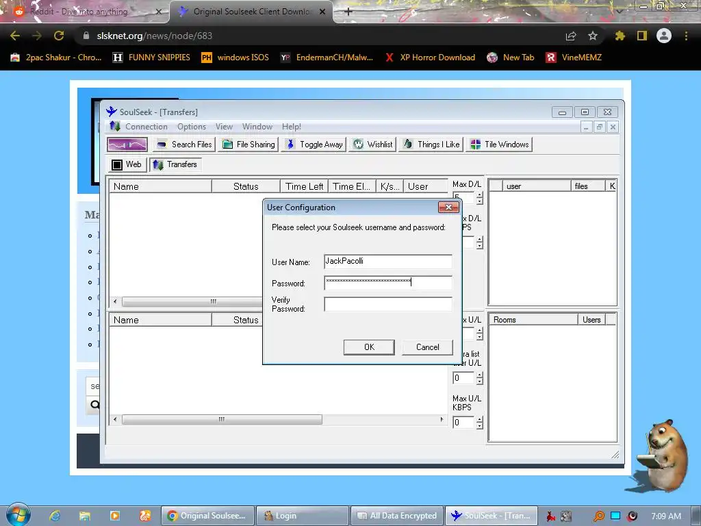This screenshot has height=526, width=701.
Task: Cancel the User Configuration dialog
Action: [x=427, y=347]
